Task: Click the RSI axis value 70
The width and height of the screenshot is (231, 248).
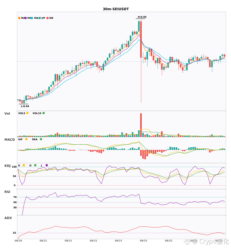Action: pos(15,197)
